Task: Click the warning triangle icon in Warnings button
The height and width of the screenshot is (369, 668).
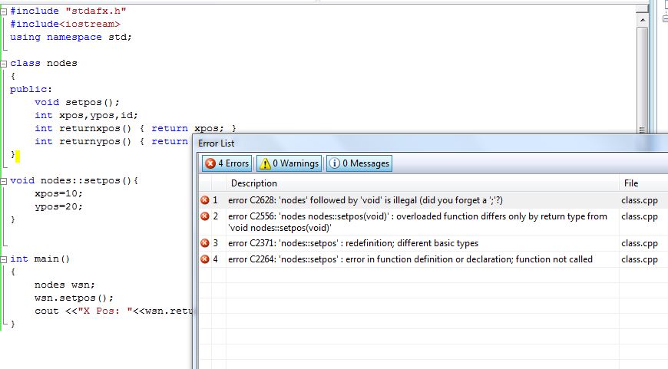Action: [265, 163]
